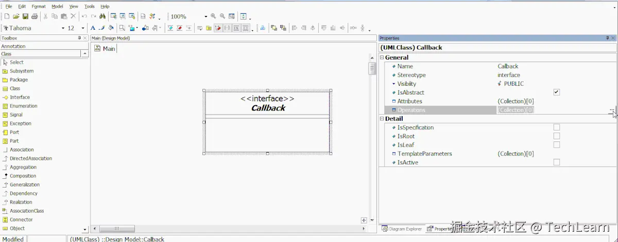Select the Operations property row
Image resolution: width=618 pixels, height=242 pixels.
pyautogui.click(x=499, y=110)
